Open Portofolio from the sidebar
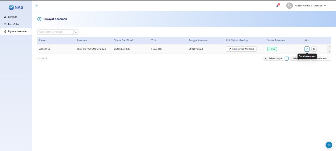336x151 pixels. pos(13,24)
